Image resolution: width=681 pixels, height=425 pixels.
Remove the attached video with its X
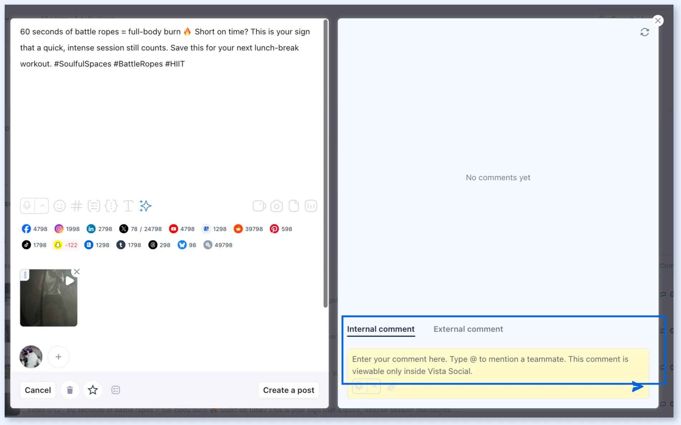77,272
